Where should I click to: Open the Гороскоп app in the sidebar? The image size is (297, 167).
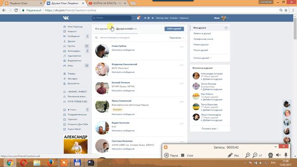(x=72, y=119)
